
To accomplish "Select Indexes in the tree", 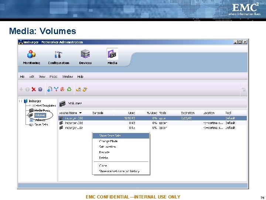I will [40, 120].
